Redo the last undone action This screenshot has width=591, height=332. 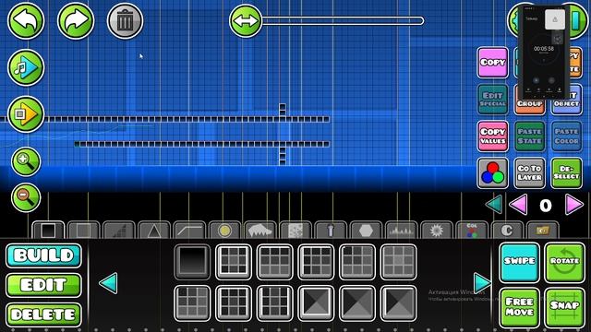76,20
